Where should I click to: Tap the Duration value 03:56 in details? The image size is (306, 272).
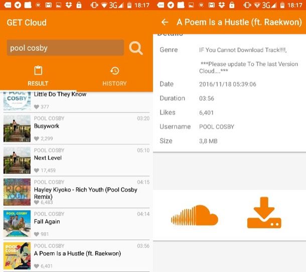(207, 98)
